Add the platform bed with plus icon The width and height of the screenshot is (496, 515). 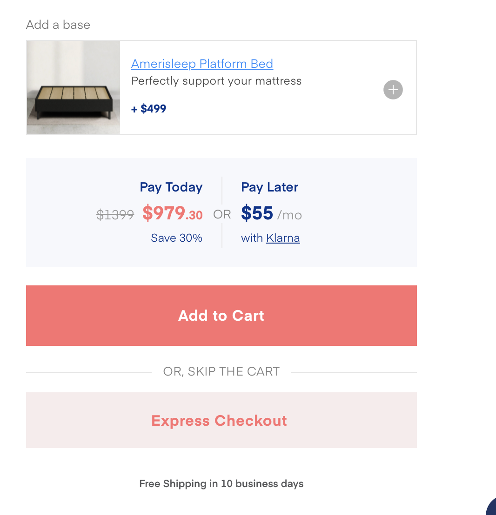click(x=393, y=90)
